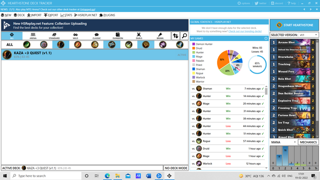Toggle the Priest class filter icon
Image resolution: width=320 pixels, height=180 pixels.
click(111, 44)
